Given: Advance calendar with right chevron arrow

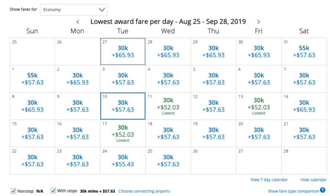Looking at the screenshot, I should coord(258,22).
